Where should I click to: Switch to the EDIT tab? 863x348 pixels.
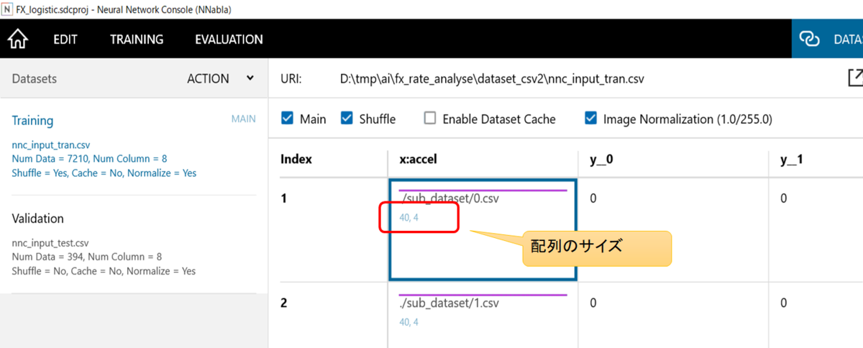point(65,40)
